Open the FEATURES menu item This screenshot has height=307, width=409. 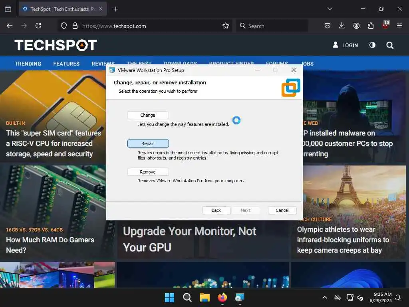click(x=66, y=64)
